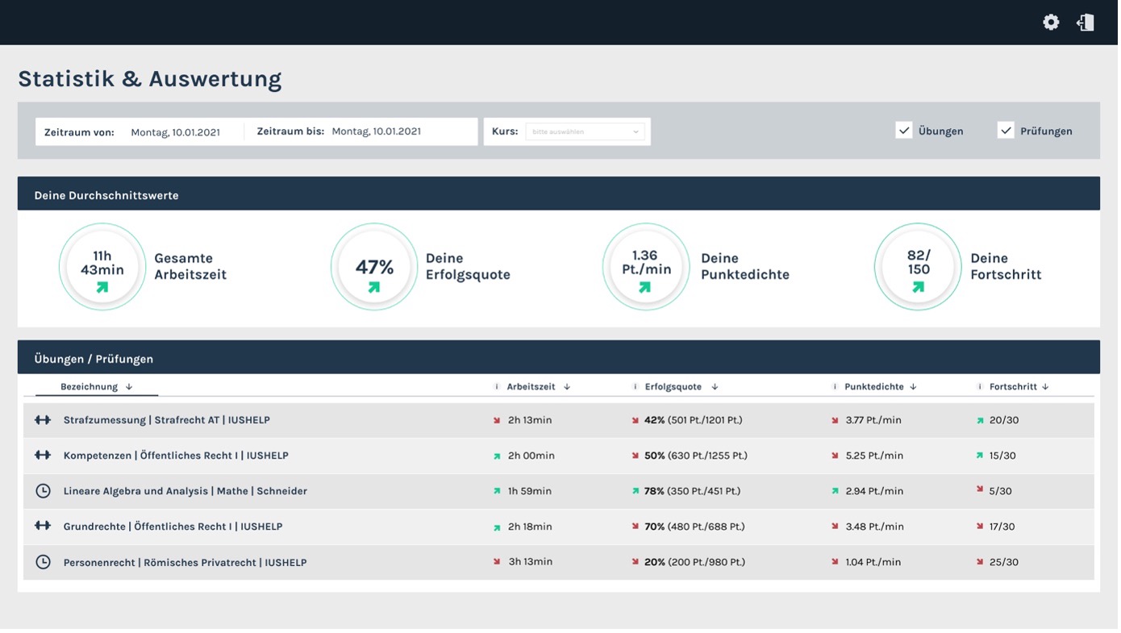Sort by Arbeitszeit column arrow

(567, 387)
